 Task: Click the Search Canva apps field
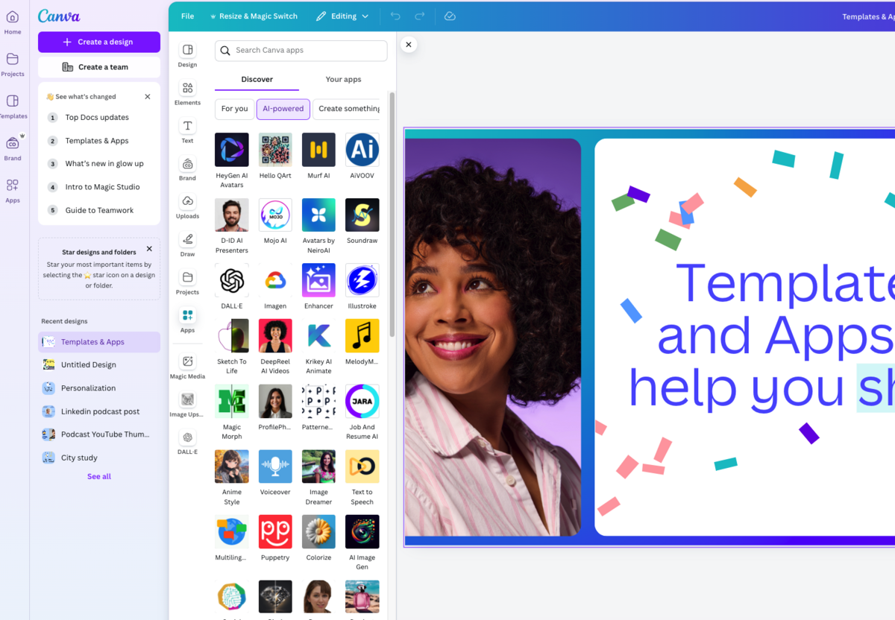(x=301, y=51)
